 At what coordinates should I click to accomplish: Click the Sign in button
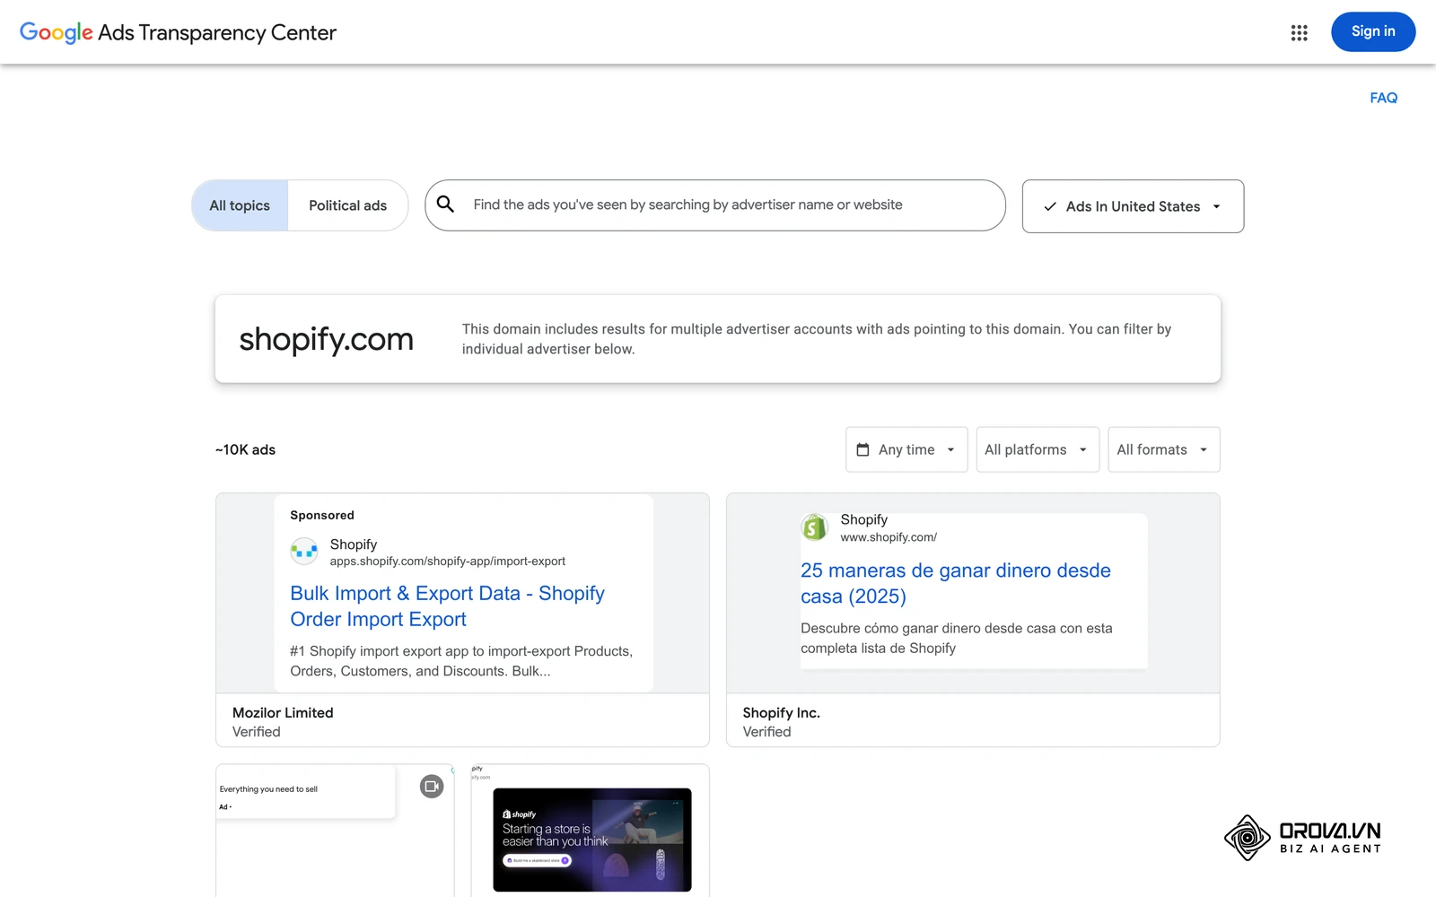1373,31
